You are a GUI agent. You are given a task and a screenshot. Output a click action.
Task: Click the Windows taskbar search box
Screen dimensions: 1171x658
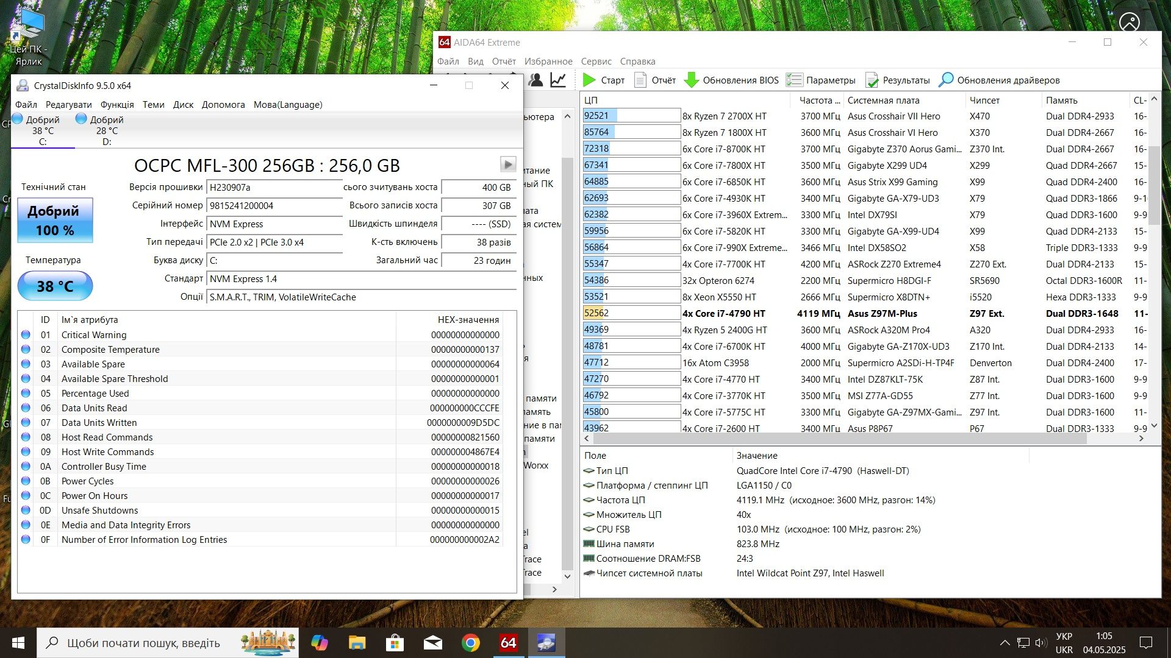[168, 643]
